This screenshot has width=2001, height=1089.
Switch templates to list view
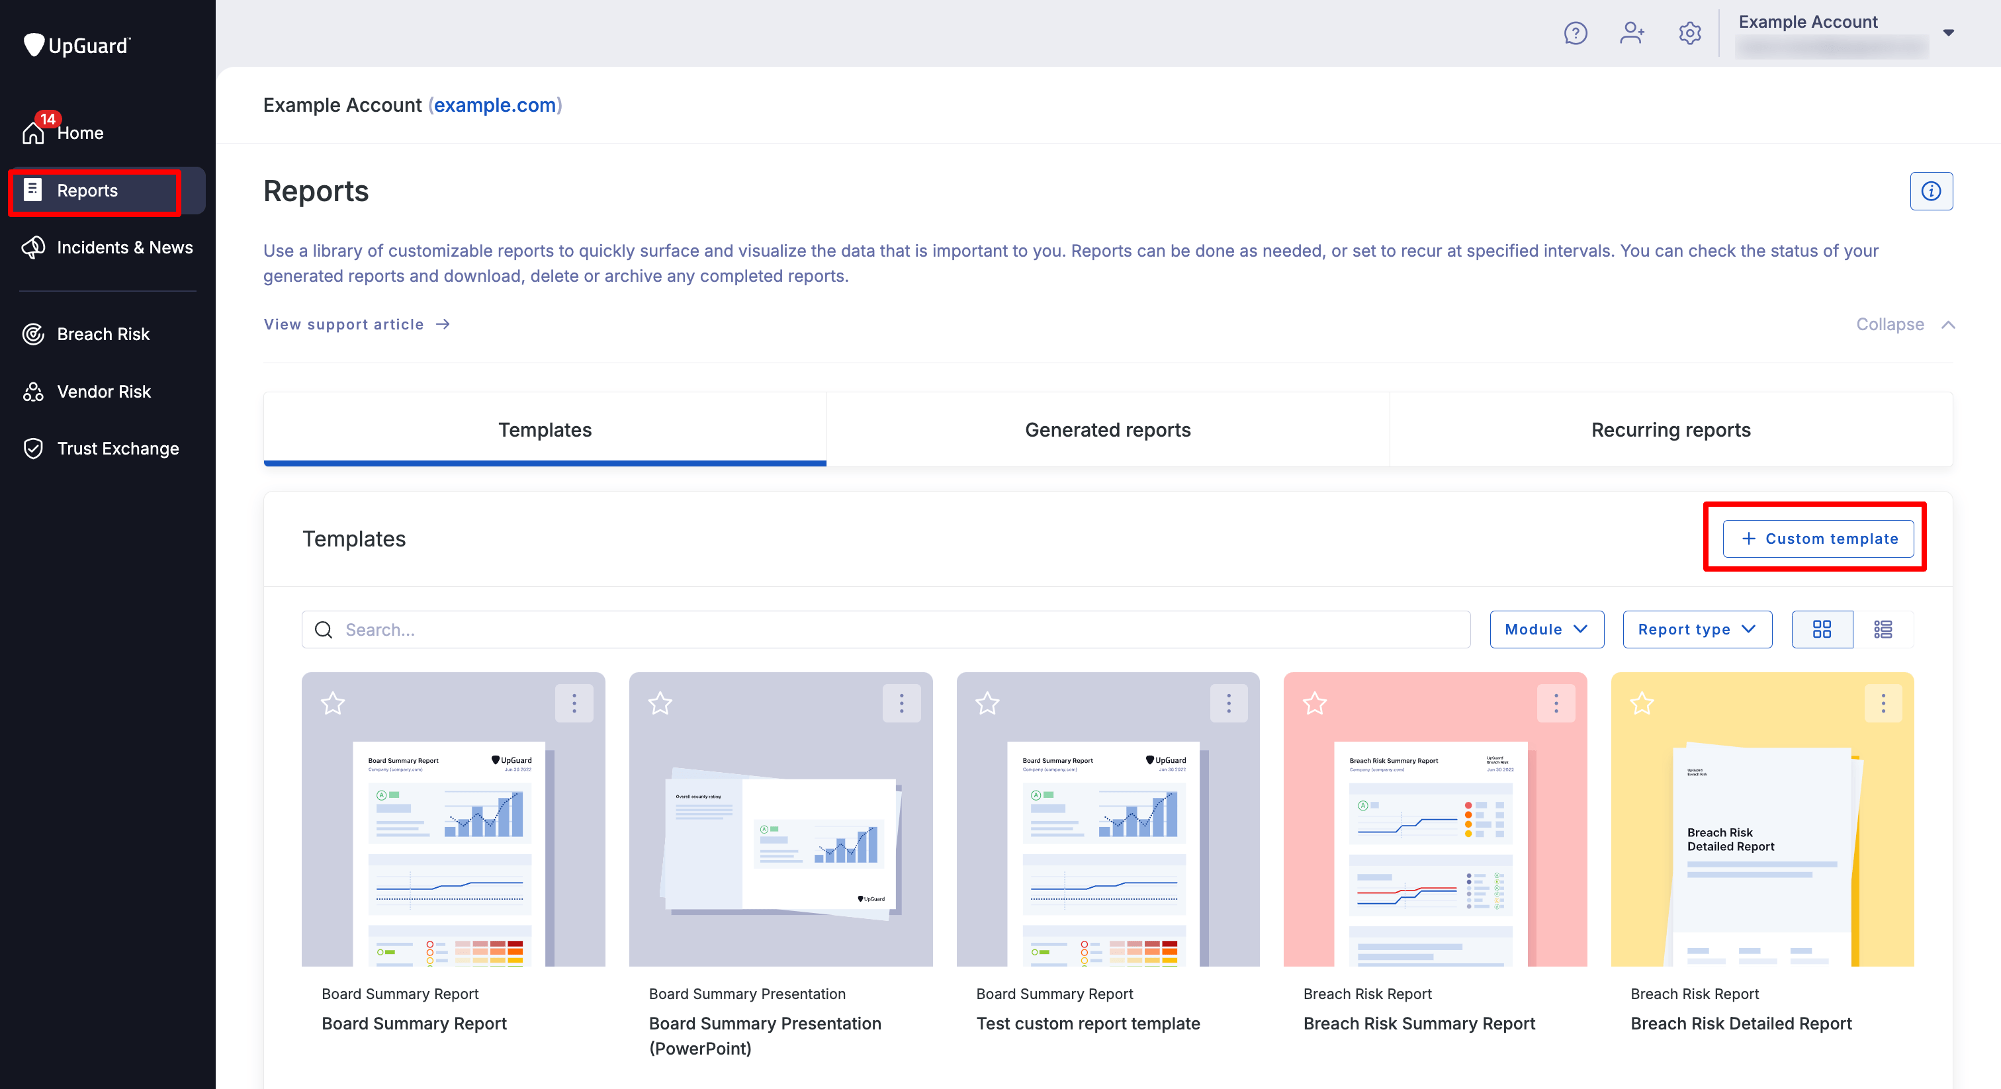pos(1882,629)
